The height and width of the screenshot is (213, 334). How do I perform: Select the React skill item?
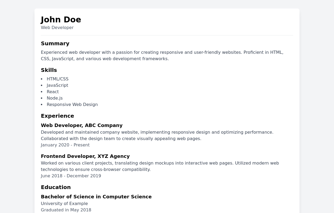click(x=53, y=92)
